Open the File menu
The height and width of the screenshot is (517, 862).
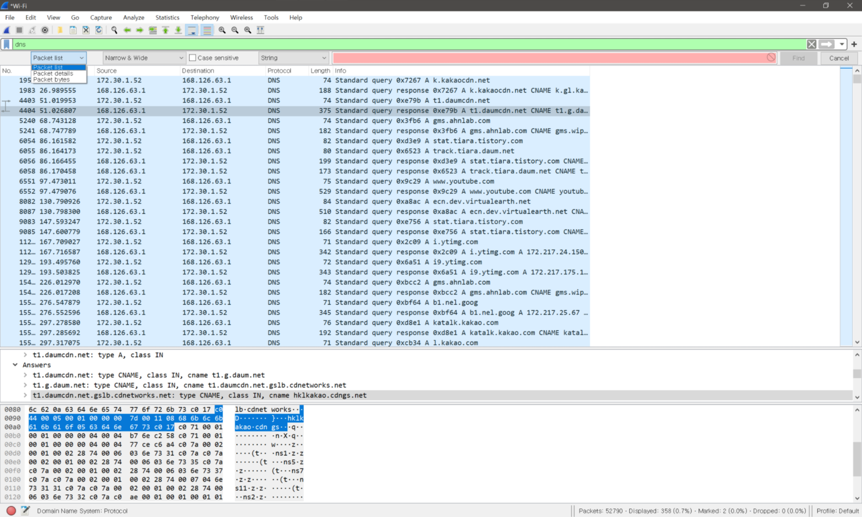click(x=10, y=18)
